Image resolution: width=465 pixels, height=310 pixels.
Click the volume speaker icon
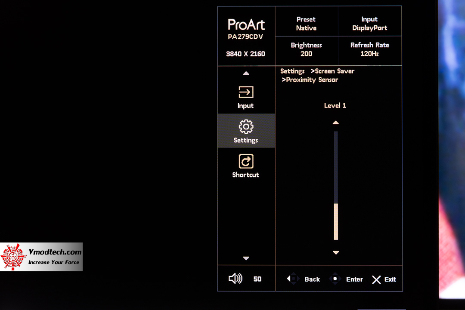(x=236, y=279)
